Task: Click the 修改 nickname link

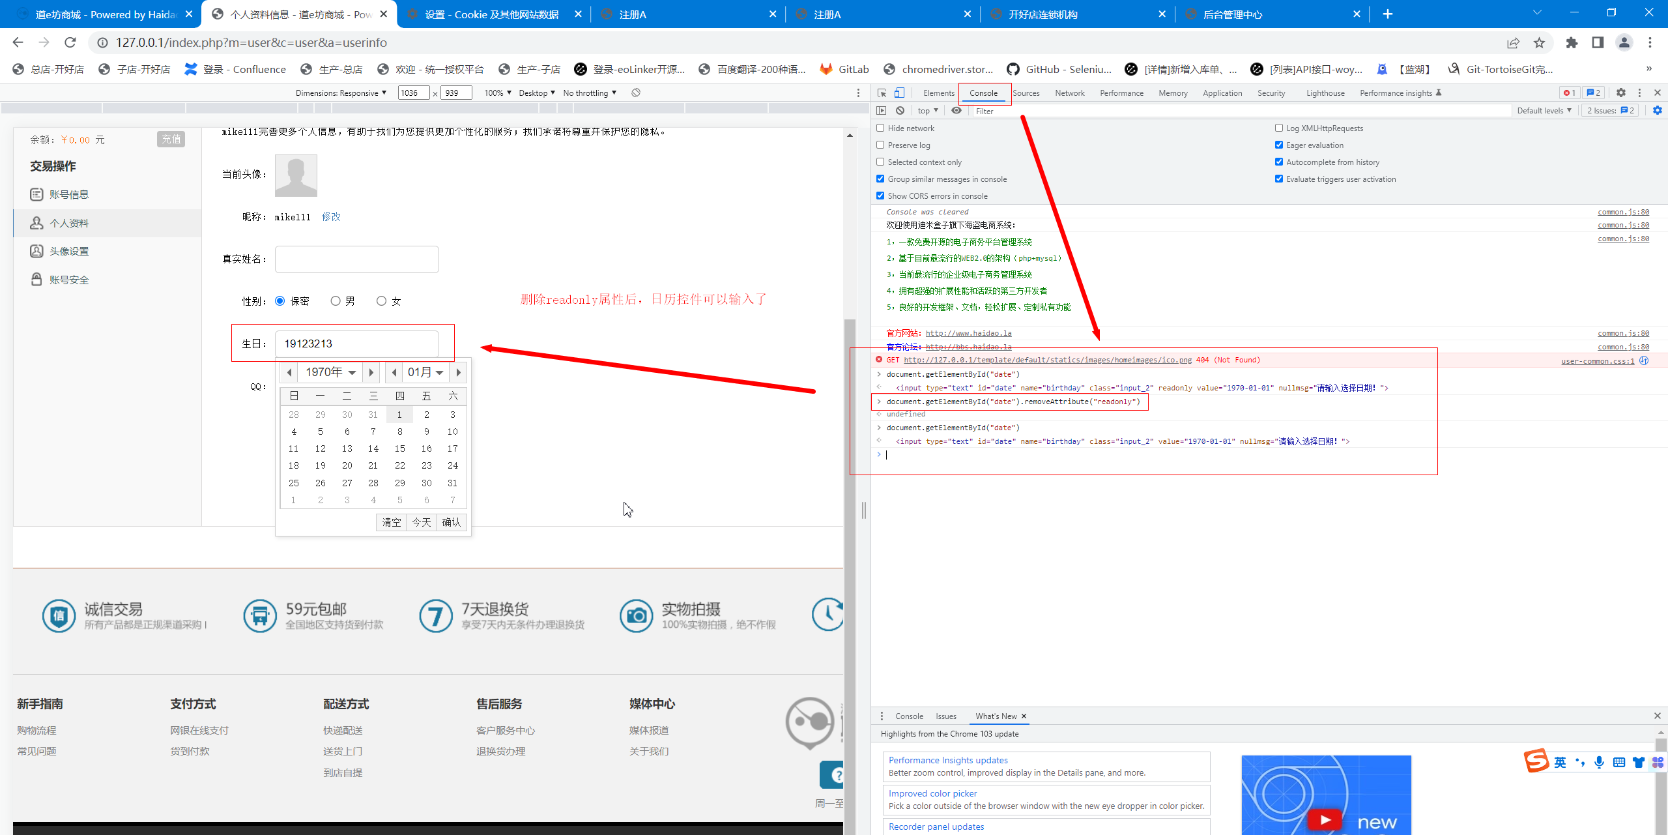Action: pyautogui.click(x=331, y=217)
